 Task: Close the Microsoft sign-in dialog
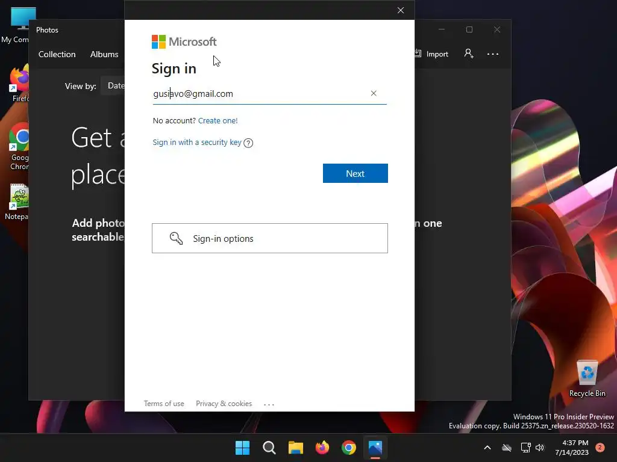click(x=401, y=10)
